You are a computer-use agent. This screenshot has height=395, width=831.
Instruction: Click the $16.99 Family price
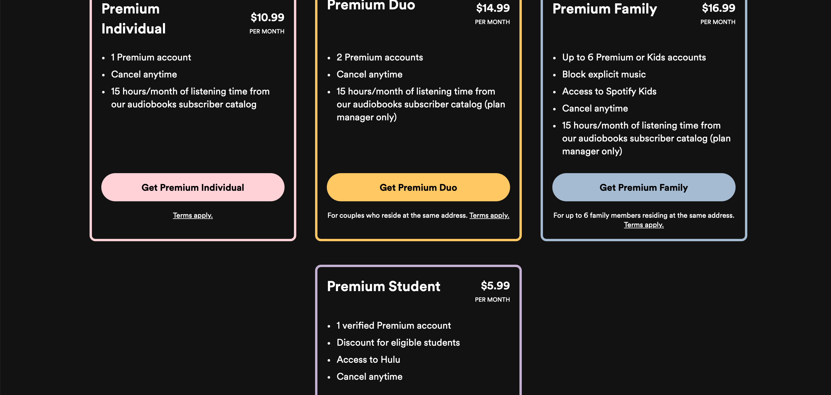[x=718, y=8]
